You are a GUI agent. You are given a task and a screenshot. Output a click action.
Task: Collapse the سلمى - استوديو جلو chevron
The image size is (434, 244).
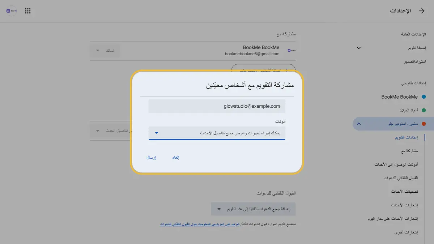pos(359,124)
